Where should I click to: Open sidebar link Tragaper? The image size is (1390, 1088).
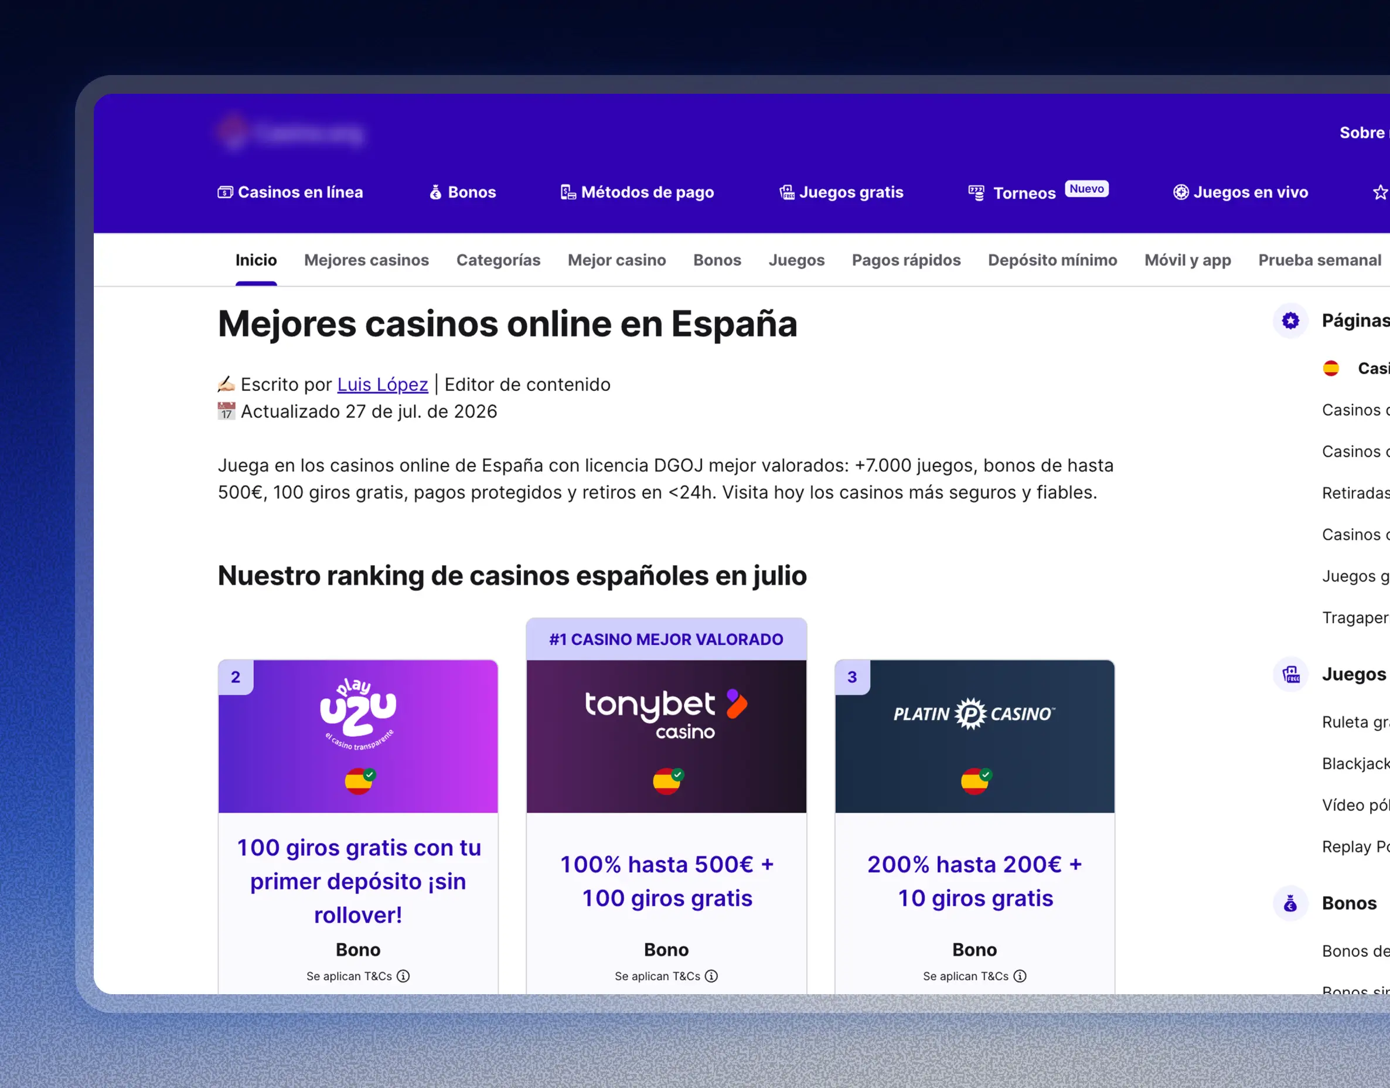pyautogui.click(x=1355, y=617)
